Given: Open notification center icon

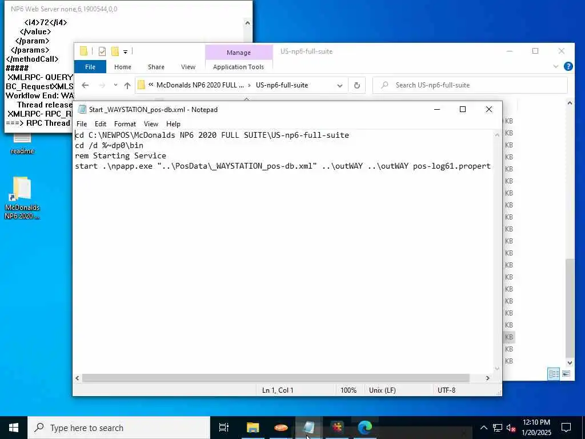Looking at the screenshot, I should 566,428.
